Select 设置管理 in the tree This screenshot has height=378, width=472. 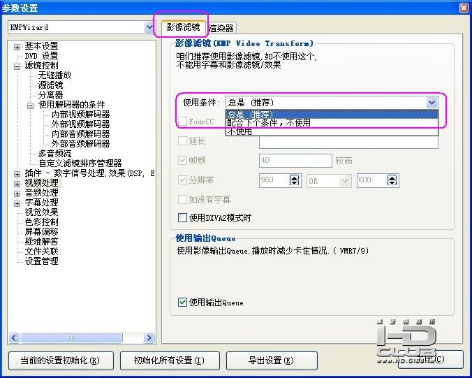(x=41, y=261)
